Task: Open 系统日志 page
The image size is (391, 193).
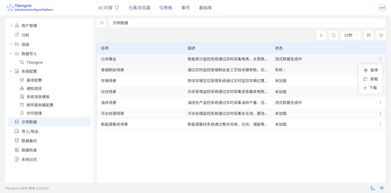Action: 29,159
